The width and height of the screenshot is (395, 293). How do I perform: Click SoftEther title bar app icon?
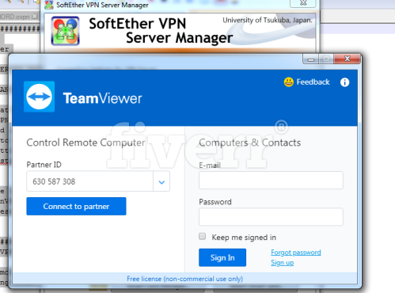coord(49,5)
